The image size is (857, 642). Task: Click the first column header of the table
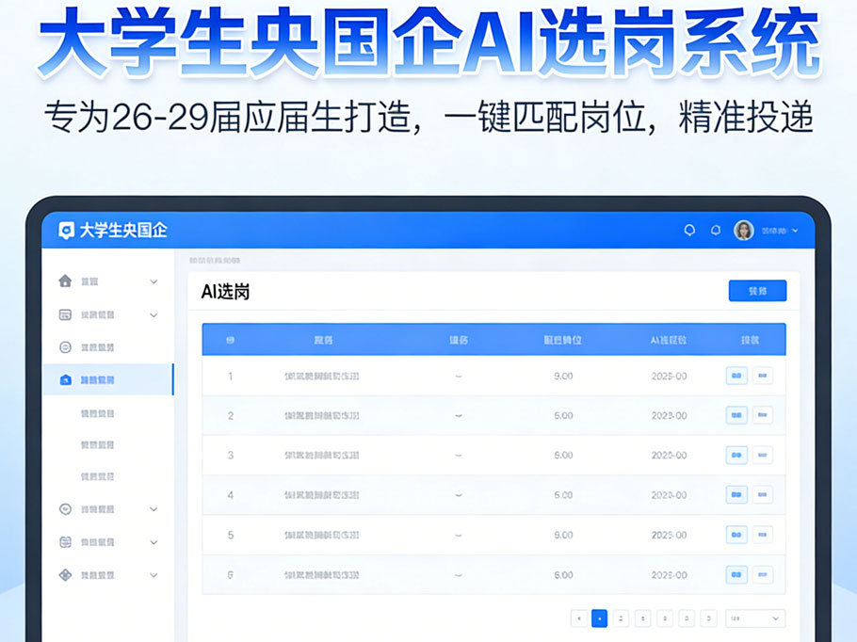point(230,341)
